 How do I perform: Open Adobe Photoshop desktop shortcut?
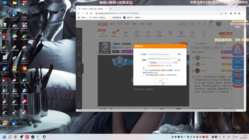tap(5, 60)
